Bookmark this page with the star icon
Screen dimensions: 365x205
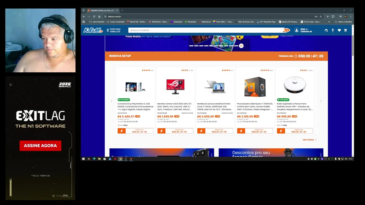321,17
